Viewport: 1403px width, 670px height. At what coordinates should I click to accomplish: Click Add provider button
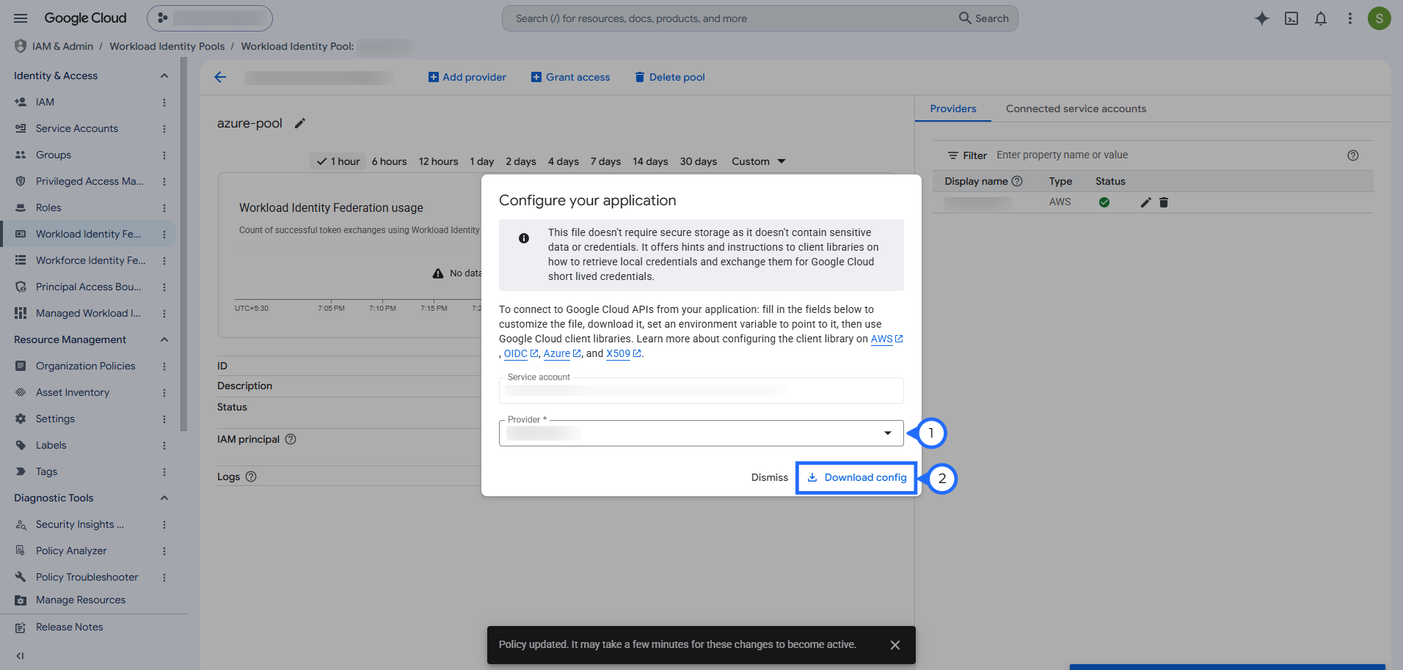[x=467, y=77]
